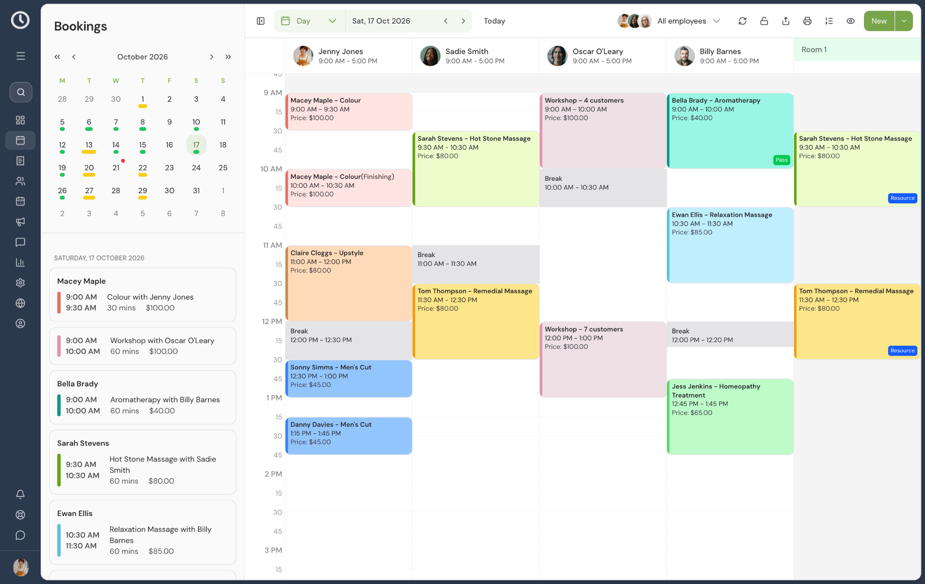This screenshot has width=925, height=584.
Task: Jump forward a year in mini calendar
Action: coord(228,57)
